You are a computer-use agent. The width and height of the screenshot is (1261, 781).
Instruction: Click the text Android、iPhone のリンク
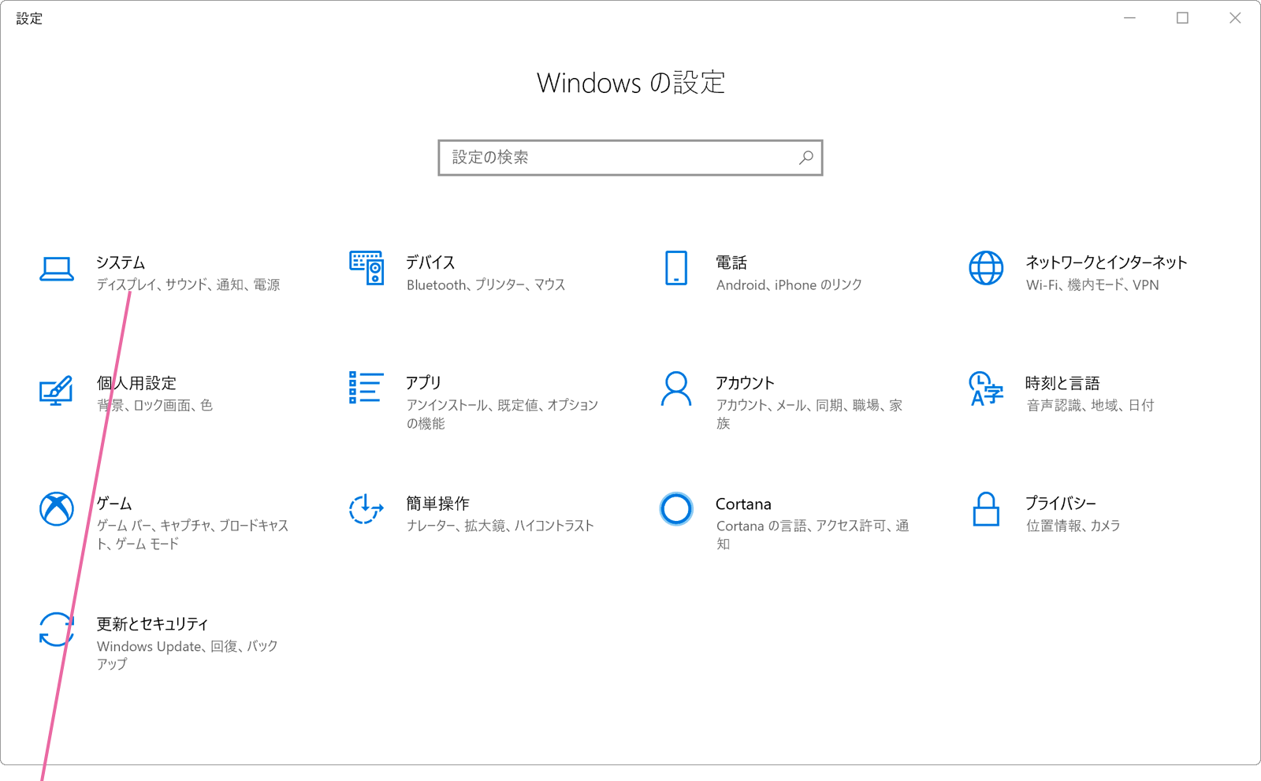(x=789, y=285)
